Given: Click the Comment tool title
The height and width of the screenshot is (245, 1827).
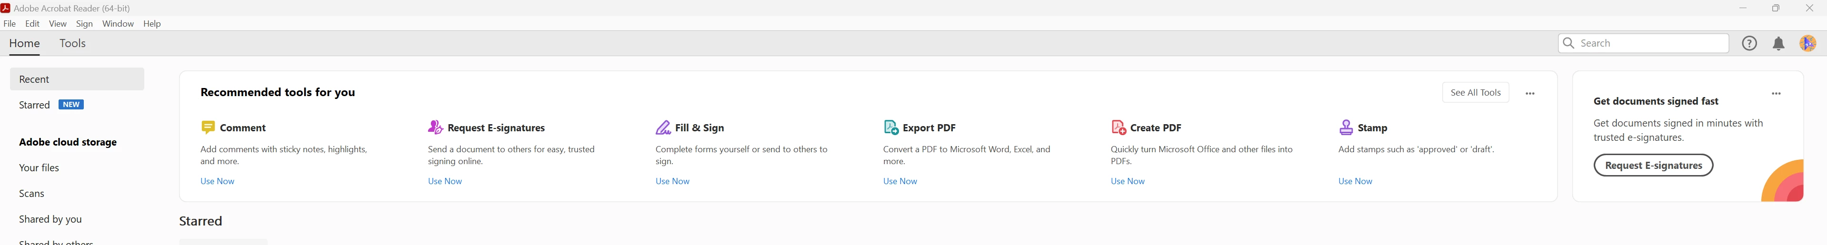Looking at the screenshot, I should 242,128.
